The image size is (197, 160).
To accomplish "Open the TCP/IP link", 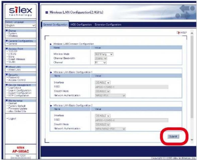I will click(x=13, y=51).
